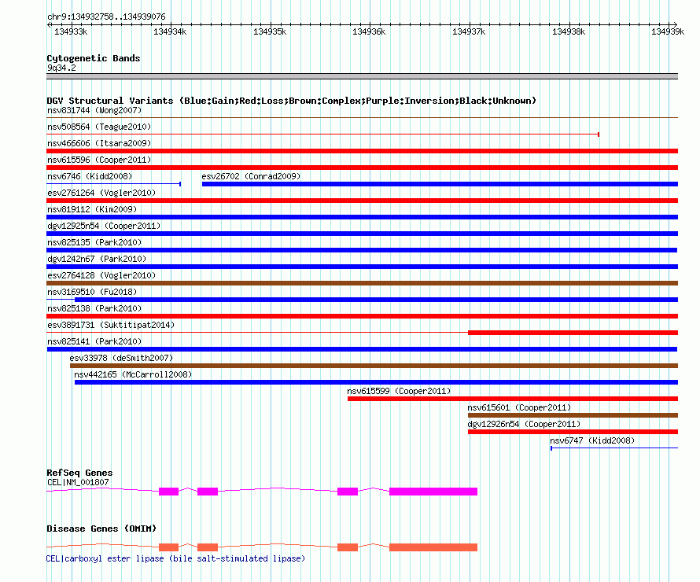Screen dimensions: 700x582
Task: Click the nsv825138 (Park2010) label
Action: pos(94,308)
